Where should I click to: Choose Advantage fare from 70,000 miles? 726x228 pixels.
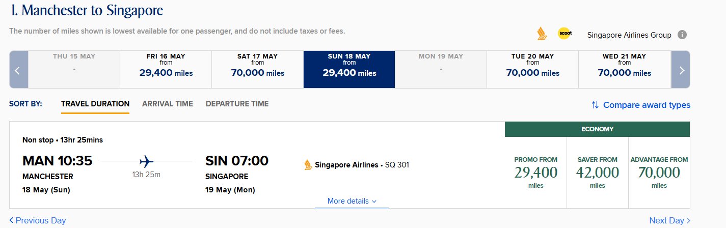click(x=659, y=173)
